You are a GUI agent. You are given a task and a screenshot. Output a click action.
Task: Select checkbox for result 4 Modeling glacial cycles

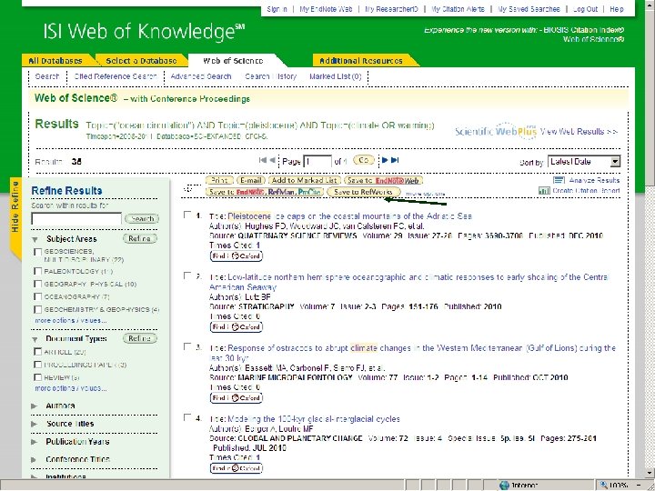click(x=187, y=417)
